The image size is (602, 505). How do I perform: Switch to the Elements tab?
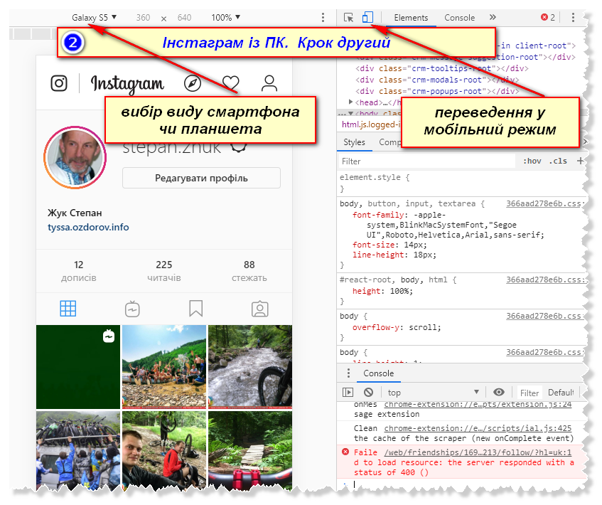coord(411,18)
